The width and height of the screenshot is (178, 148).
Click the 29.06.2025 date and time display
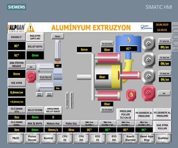[162, 27]
